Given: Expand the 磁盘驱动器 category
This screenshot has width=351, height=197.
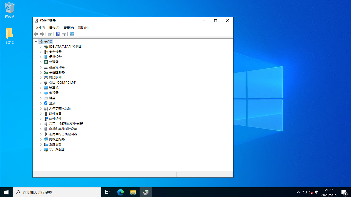Looking at the screenshot, I should point(41,67).
